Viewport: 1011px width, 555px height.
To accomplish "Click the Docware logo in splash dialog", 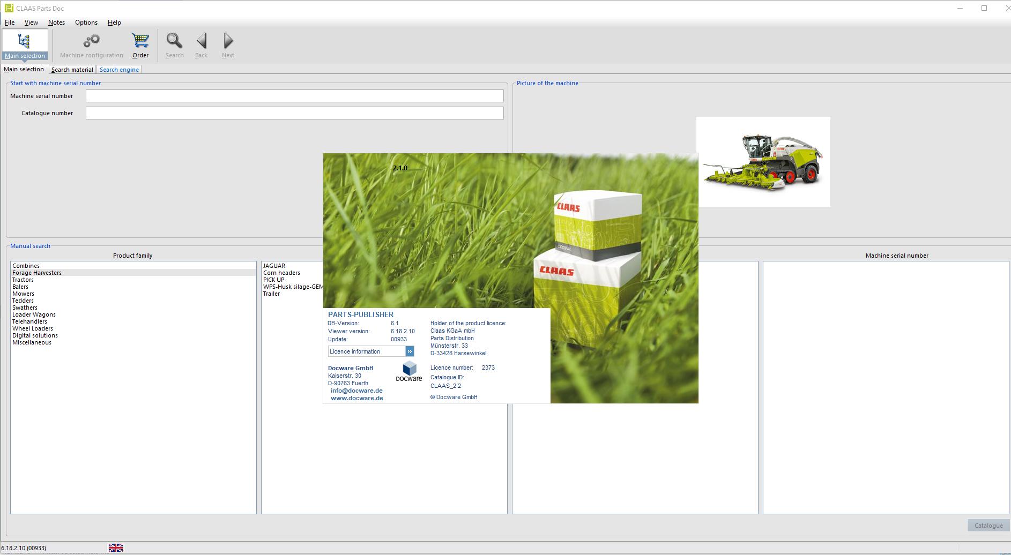I will (409, 371).
